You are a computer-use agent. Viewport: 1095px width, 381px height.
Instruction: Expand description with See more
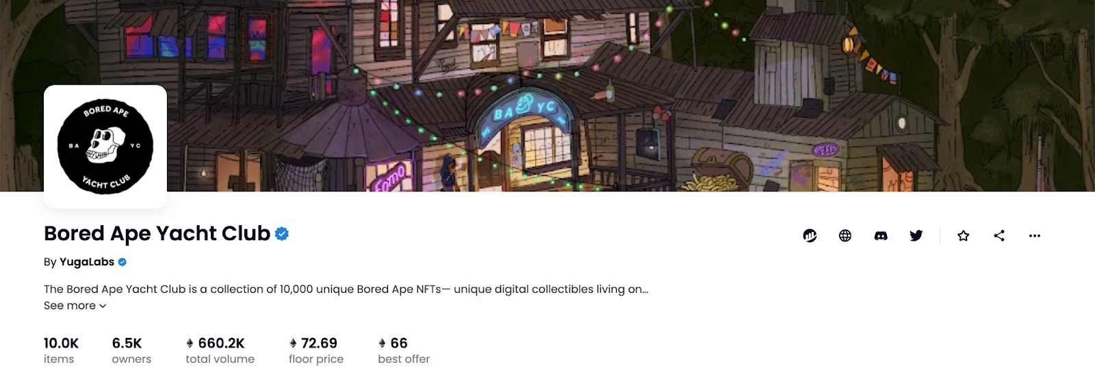click(75, 306)
